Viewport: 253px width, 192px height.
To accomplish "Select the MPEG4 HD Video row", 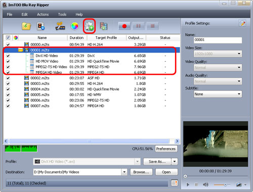I will coord(92,72).
